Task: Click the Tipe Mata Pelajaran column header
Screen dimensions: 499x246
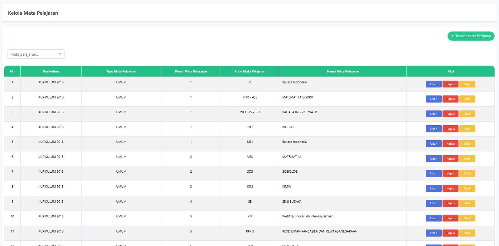Action: click(121, 71)
